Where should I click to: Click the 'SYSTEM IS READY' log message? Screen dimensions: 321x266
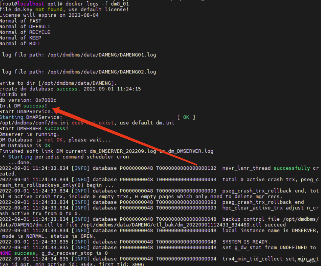[x=247, y=242]
